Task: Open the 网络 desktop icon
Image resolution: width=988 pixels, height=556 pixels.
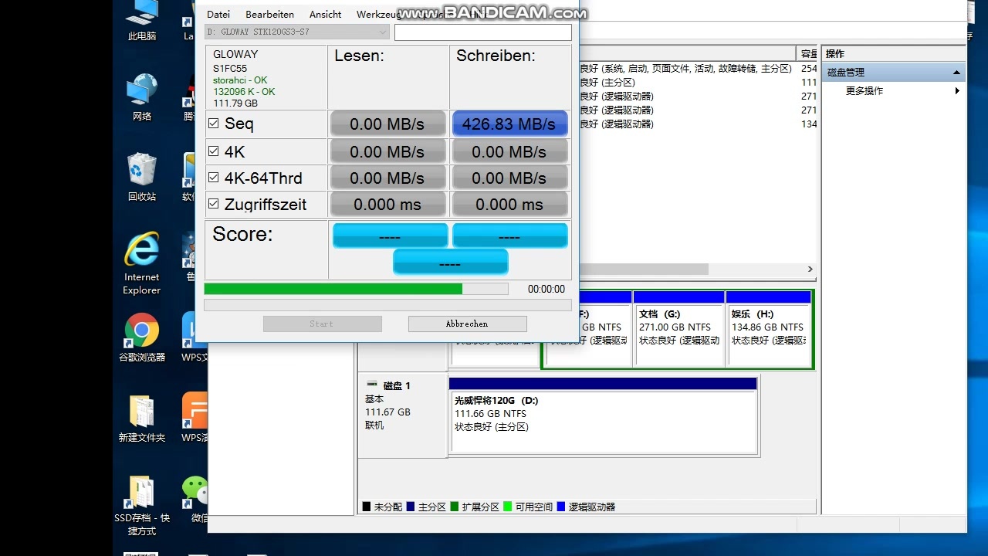Action: click(x=142, y=97)
